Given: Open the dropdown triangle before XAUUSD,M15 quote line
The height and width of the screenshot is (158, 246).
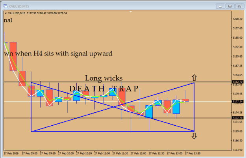Looking at the screenshot, I should coord(6,13).
